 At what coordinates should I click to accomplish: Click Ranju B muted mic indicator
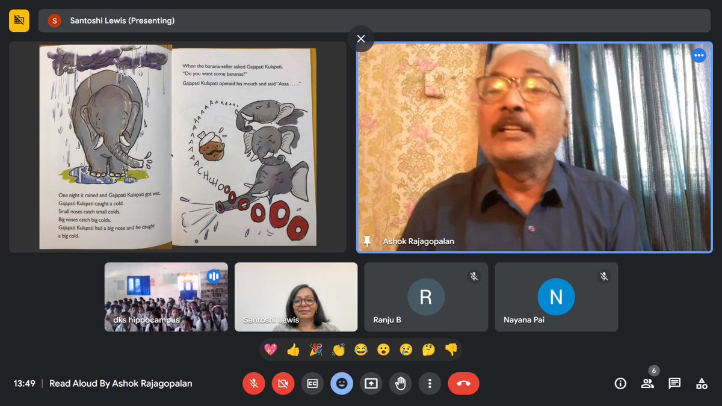(x=474, y=276)
